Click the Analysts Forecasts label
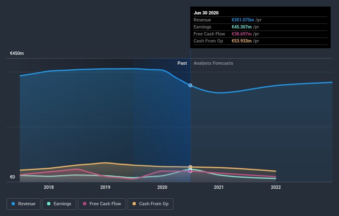This screenshot has height=216, width=339. [213, 63]
